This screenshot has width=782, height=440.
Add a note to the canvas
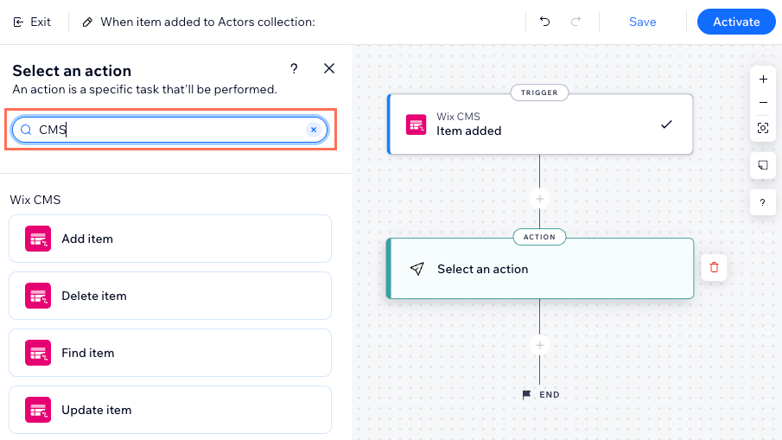[763, 165]
